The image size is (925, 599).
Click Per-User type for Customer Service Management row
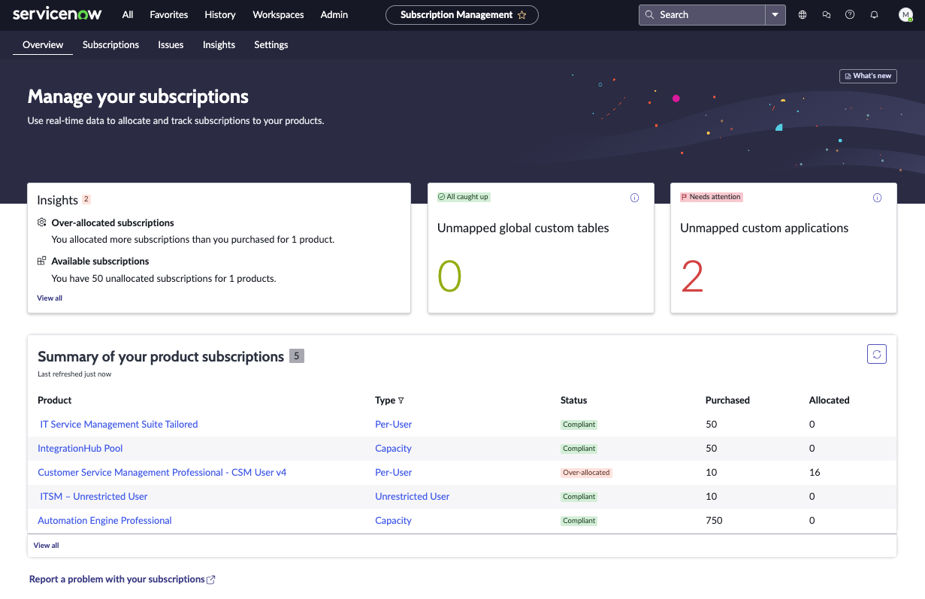394,473
